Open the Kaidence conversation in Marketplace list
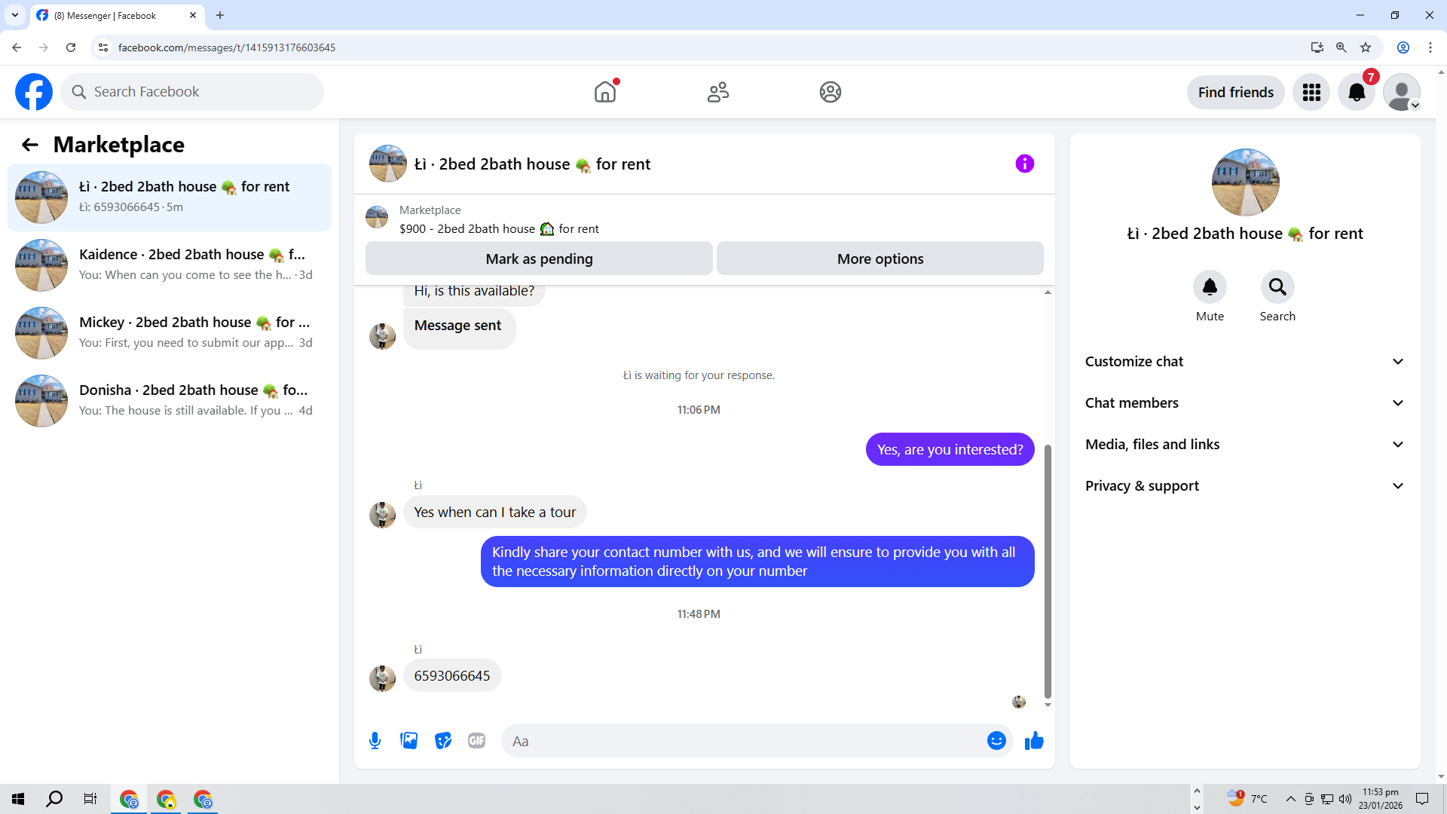This screenshot has width=1447, height=814. coord(170,265)
